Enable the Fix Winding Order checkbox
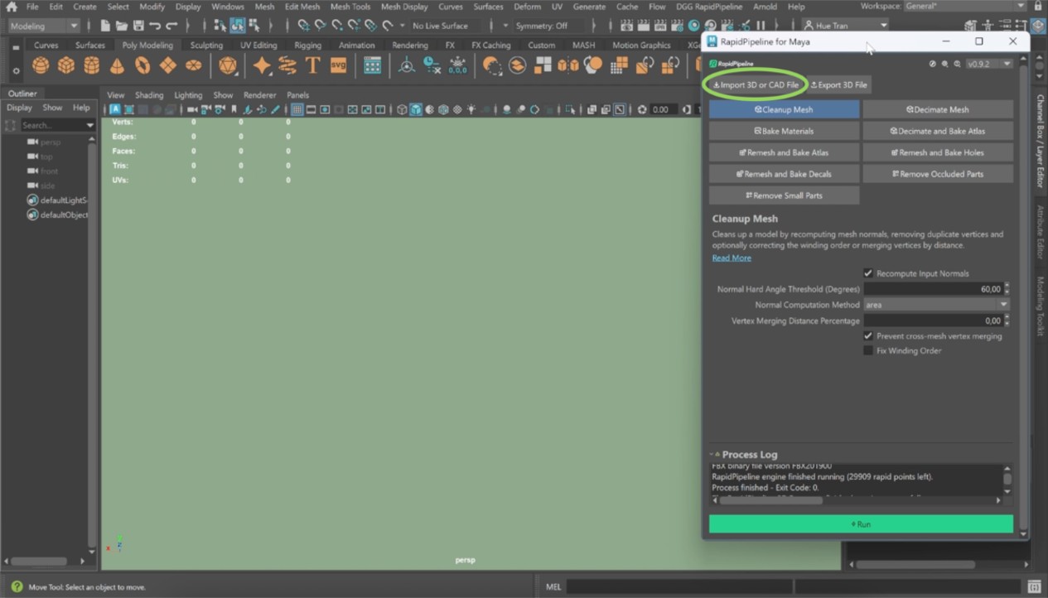 point(868,350)
